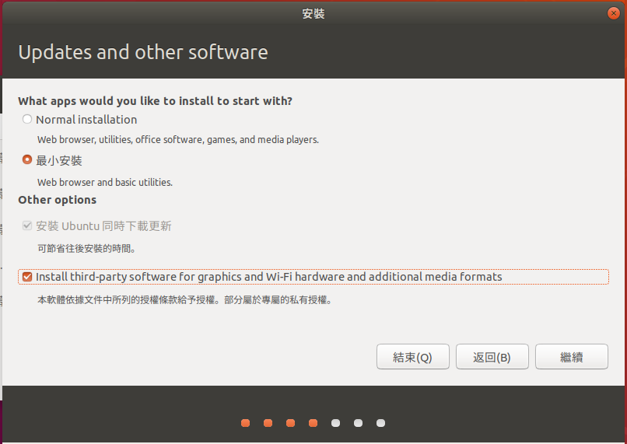Click the 返回(B) back button
The width and height of the screenshot is (627, 444).
[492, 356]
